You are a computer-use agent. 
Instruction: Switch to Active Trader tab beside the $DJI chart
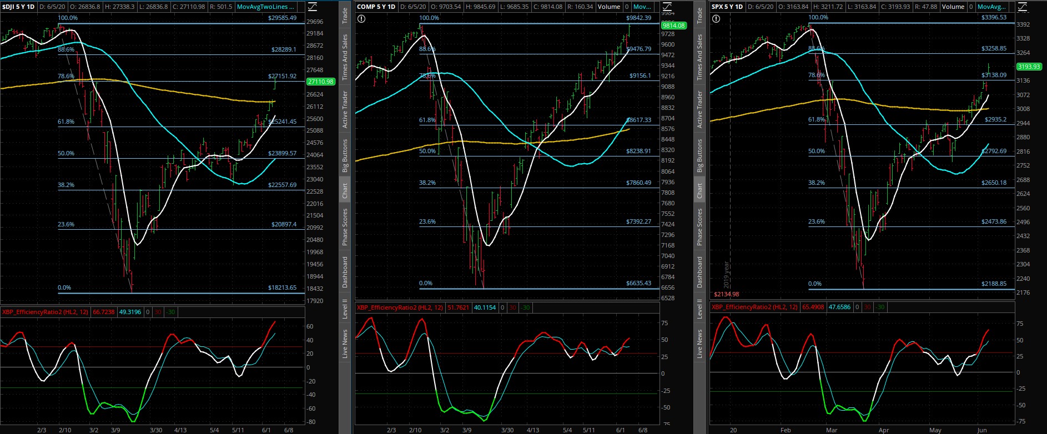tap(345, 109)
